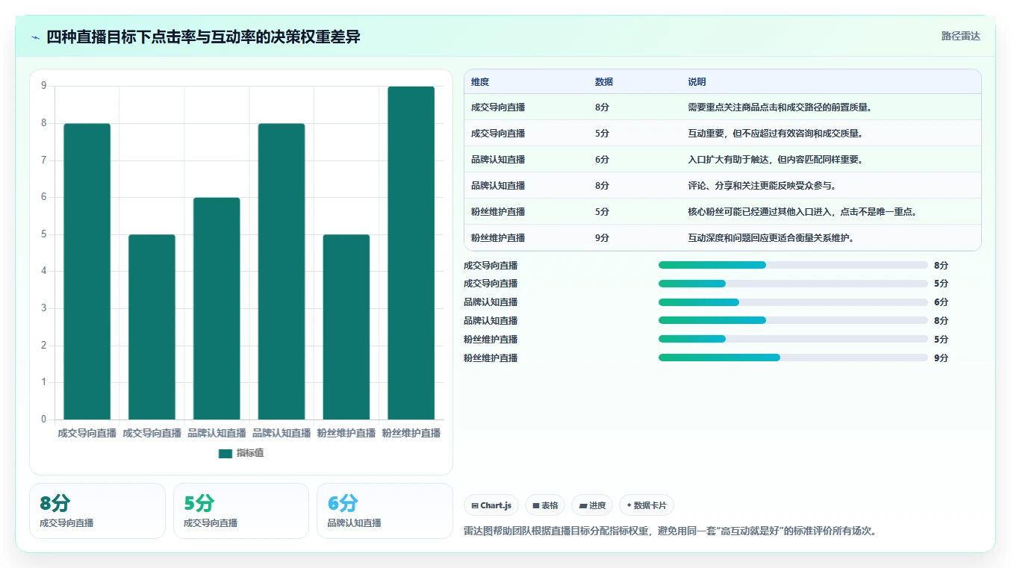The width and height of the screenshot is (1011, 568).
Task: Click the y-axis label 9 on the chart
Action: pyautogui.click(x=43, y=86)
